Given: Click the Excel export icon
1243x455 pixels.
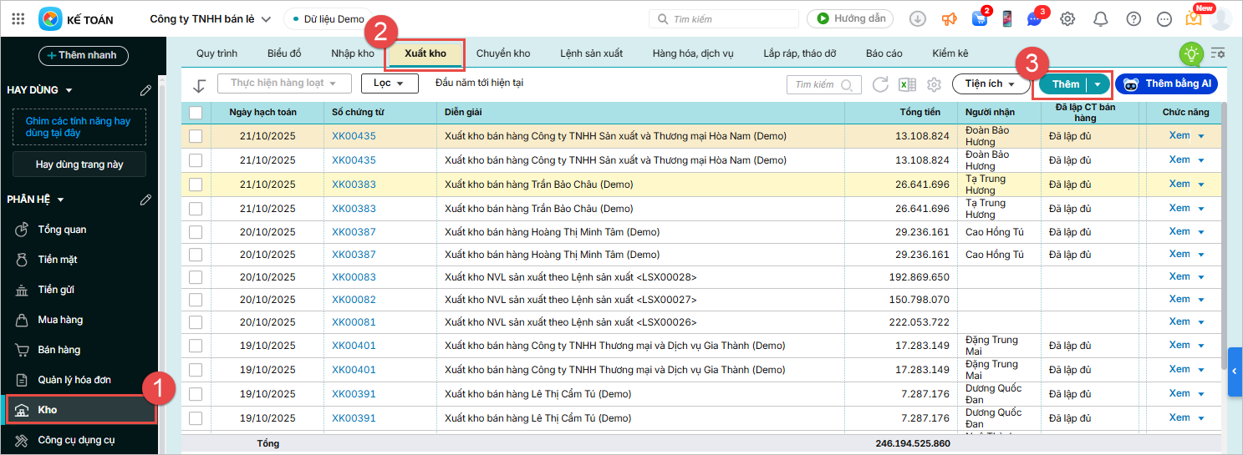Looking at the screenshot, I should pos(906,84).
